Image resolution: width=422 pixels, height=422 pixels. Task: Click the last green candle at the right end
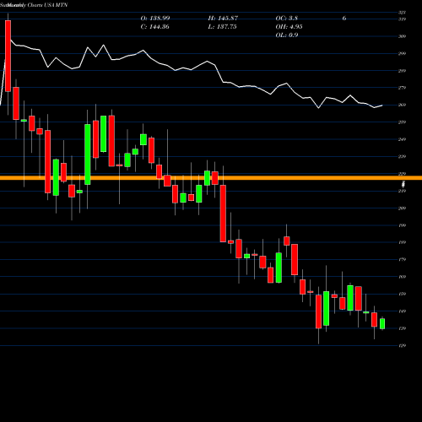[382, 323]
